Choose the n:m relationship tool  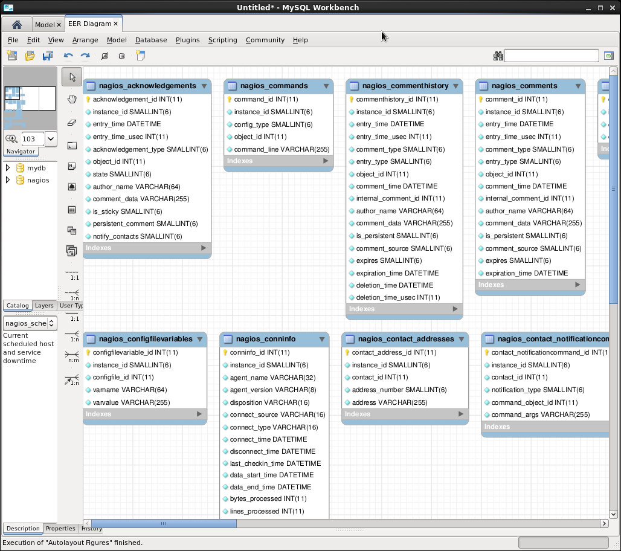click(72, 356)
